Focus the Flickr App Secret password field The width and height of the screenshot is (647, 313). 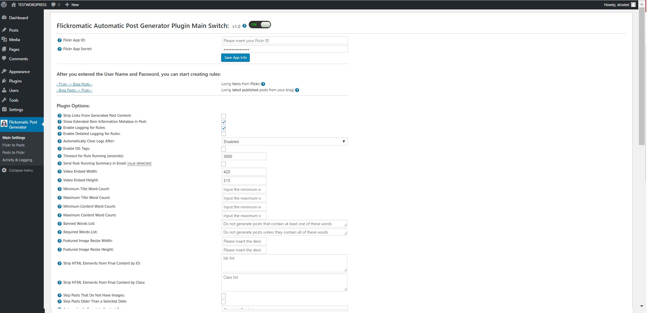(285, 49)
